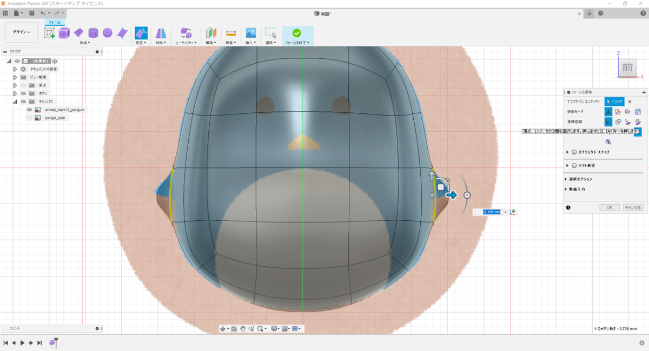Toggle visibility of the root (未保存) component

click(17, 61)
